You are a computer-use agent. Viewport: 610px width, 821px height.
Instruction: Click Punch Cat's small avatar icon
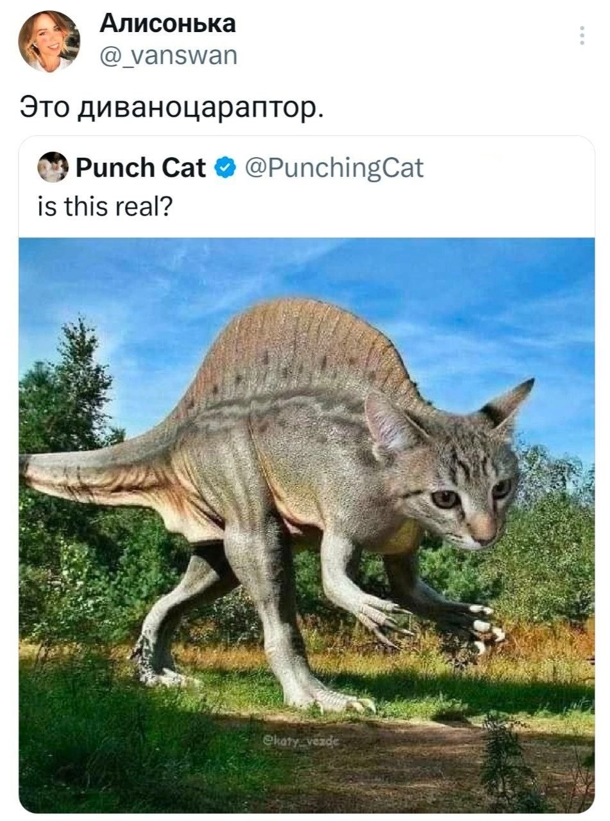pyautogui.click(x=53, y=167)
